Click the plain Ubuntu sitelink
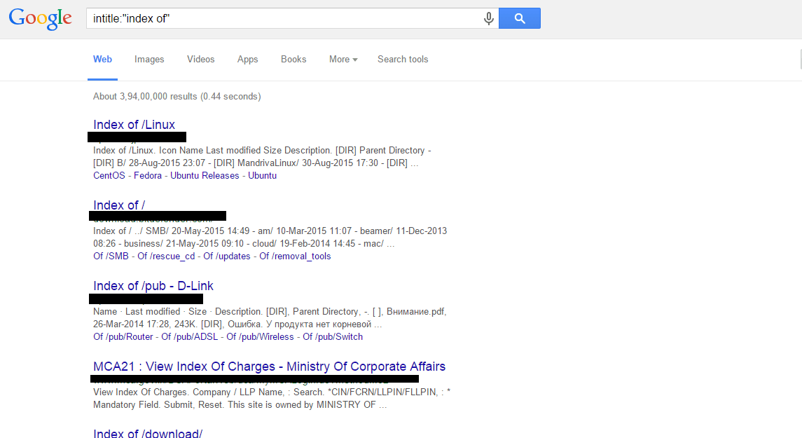The width and height of the screenshot is (802, 438). click(263, 175)
